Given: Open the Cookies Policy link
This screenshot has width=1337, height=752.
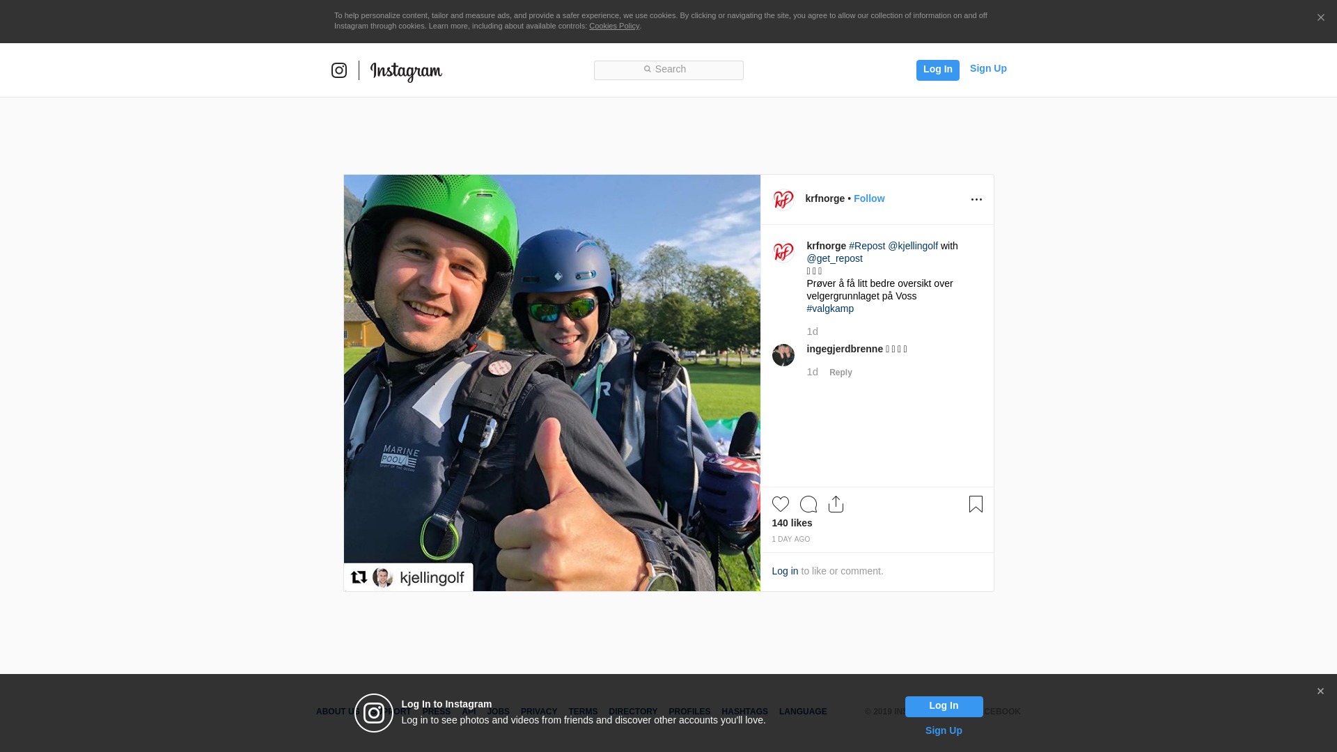Looking at the screenshot, I should pyautogui.click(x=614, y=26).
